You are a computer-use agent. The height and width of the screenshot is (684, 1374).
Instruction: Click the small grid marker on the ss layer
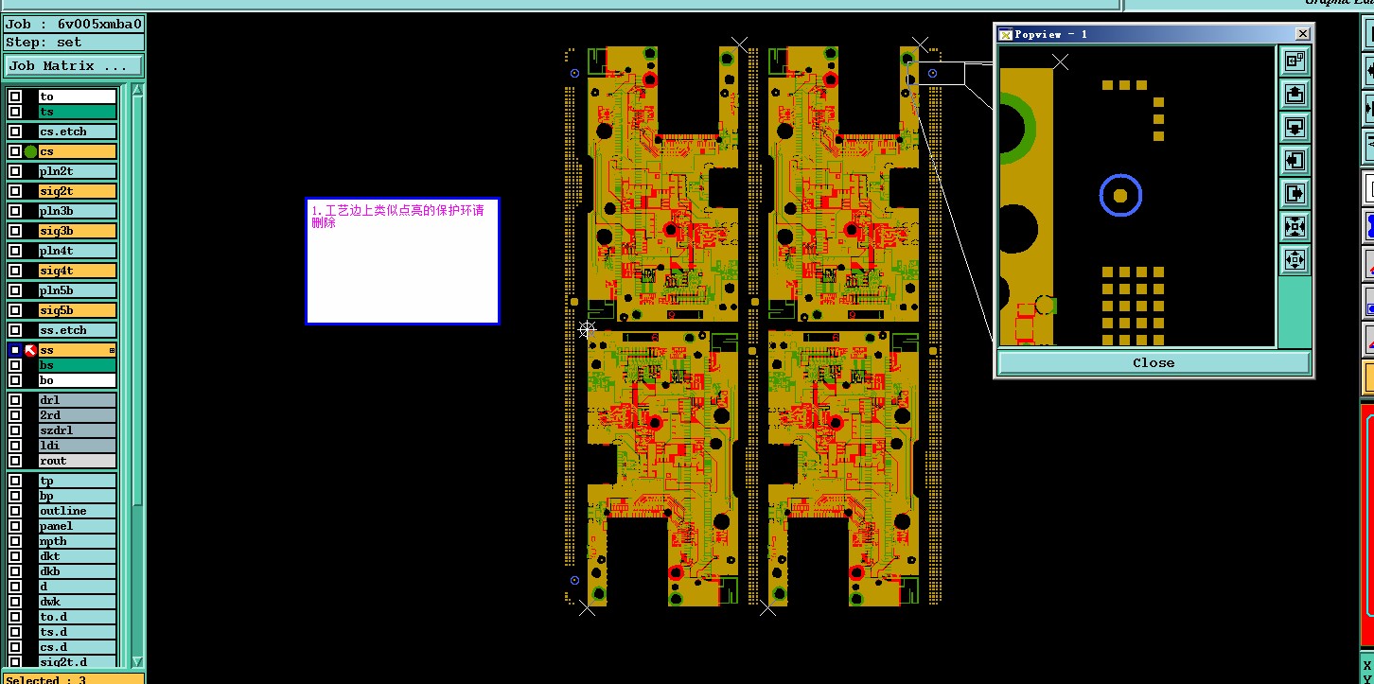point(112,350)
